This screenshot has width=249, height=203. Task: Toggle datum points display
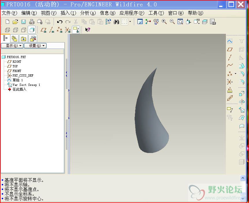[60, 30]
